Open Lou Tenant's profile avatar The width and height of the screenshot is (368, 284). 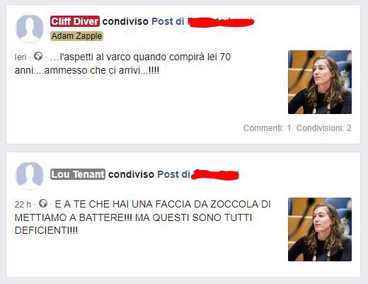pyautogui.click(x=30, y=176)
